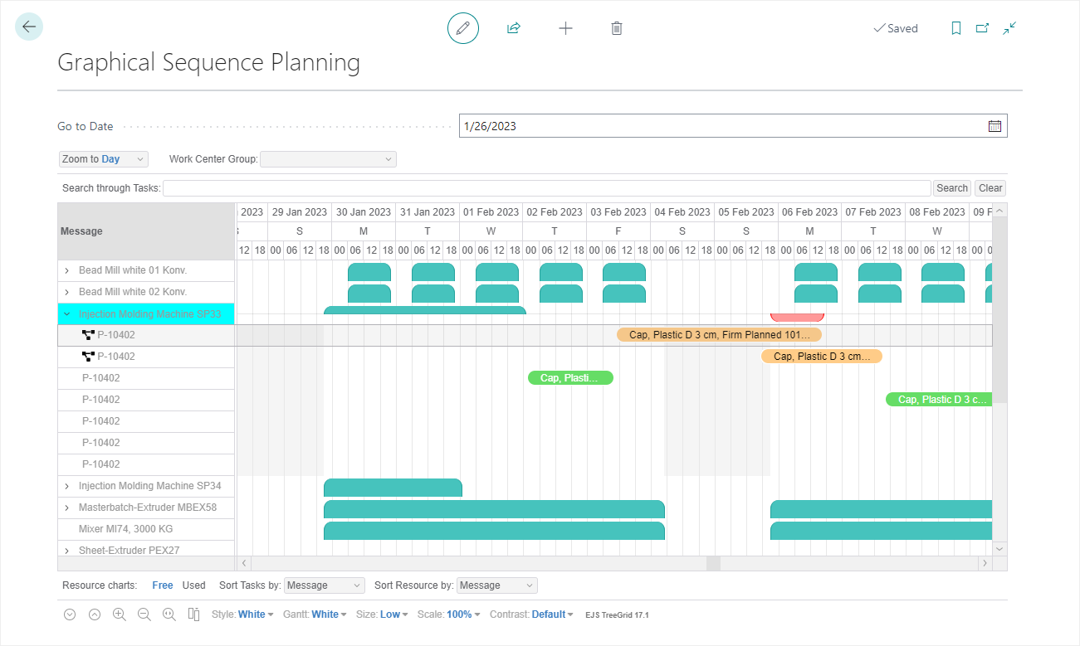This screenshot has width=1080, height=646.
Task: Click the Search button for tasks
Action: 951,187
